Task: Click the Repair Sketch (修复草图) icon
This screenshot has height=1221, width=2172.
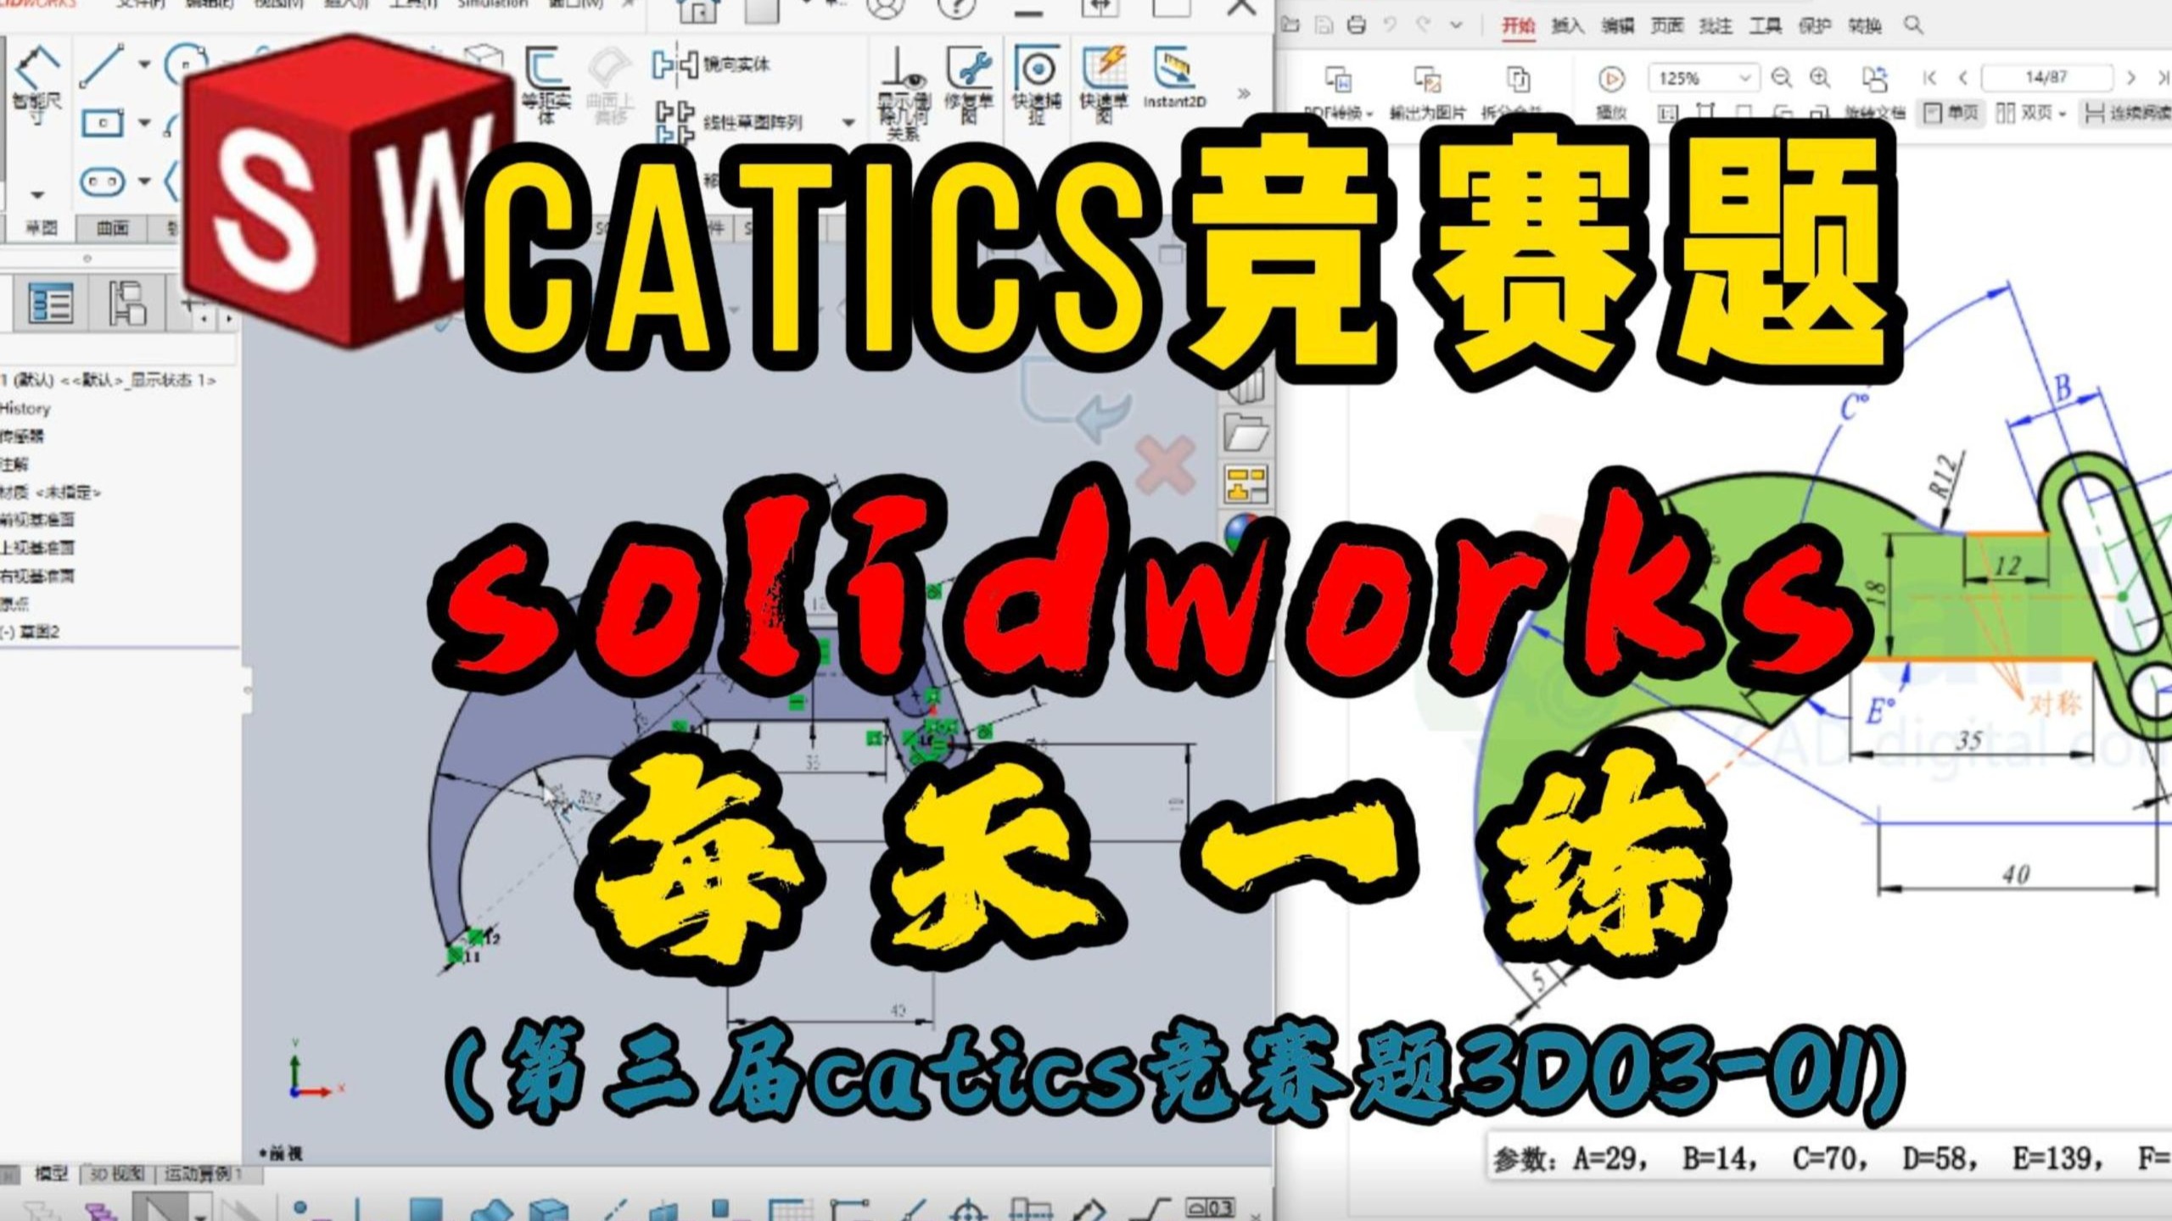Action: point(969,85)
